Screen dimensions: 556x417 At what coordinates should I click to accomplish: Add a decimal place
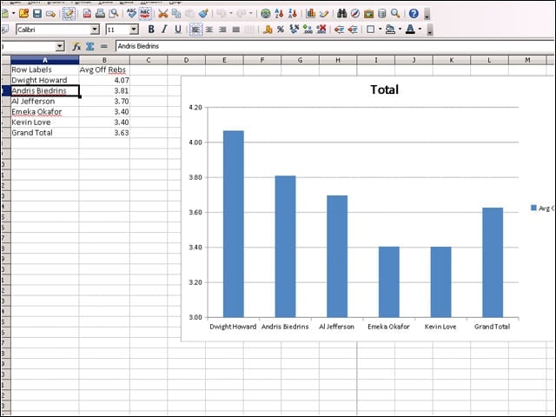coord(308,30)
